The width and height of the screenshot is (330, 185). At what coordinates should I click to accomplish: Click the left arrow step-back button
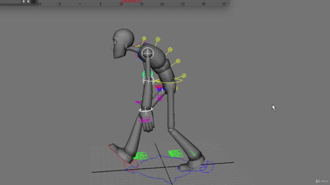[23, 2]
